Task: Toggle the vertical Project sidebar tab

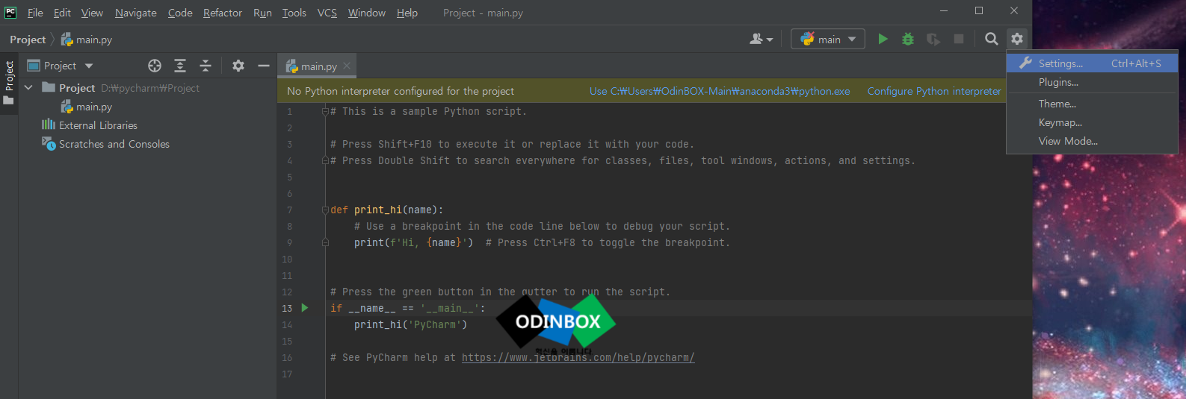Action: click(9, 82)
